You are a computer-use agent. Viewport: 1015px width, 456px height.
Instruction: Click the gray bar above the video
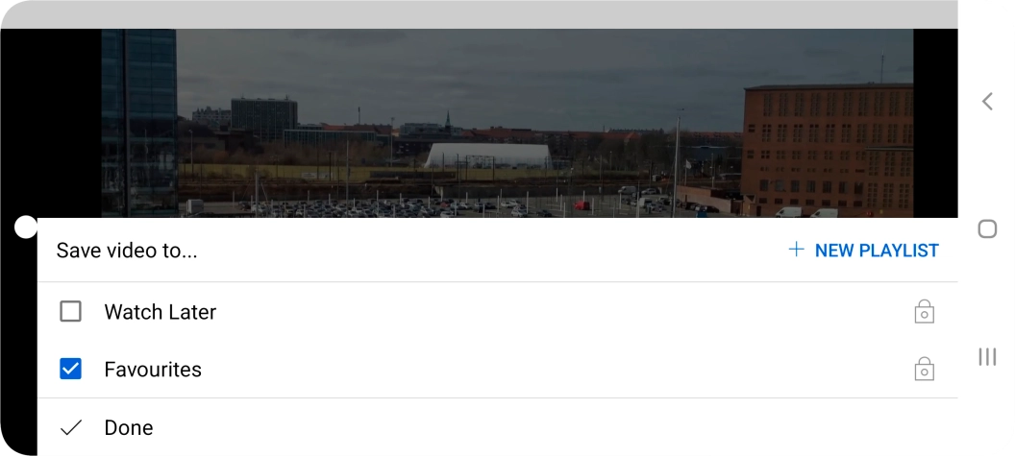point(479,14)
